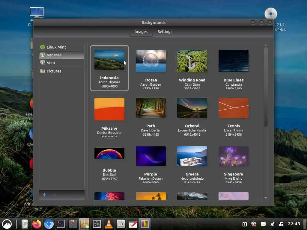Click the Backgrounds window title bar
The image size is (307, 230).
[153, 22]
